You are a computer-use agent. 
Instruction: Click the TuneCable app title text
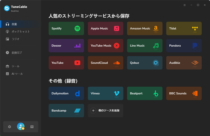[x=19, y=7]
